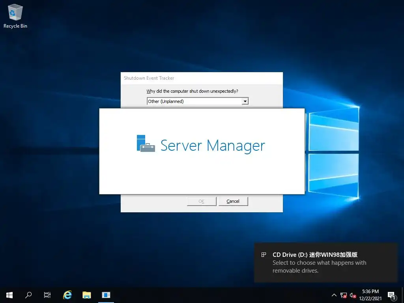Click the removable drive icon in the notification
The height and width of the screenshot is (303, 404).
tap(264, 255)
